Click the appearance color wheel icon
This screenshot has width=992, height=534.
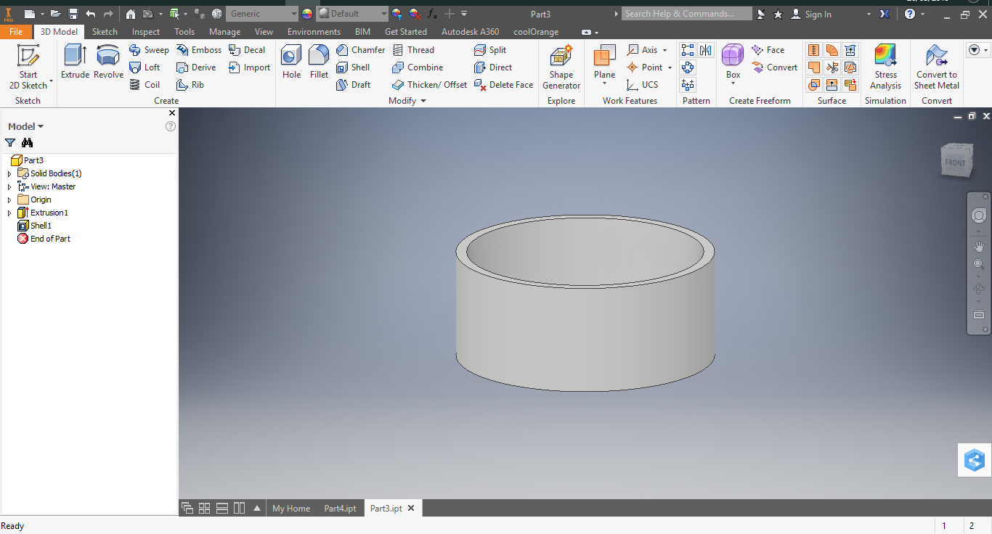tap(306, 14)
